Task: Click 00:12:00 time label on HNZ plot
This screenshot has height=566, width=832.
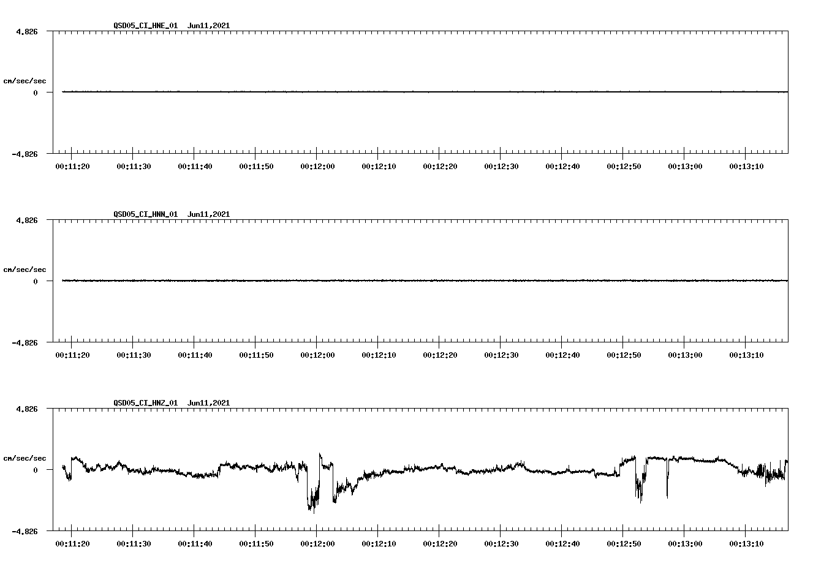Action: tap(317, 544)
